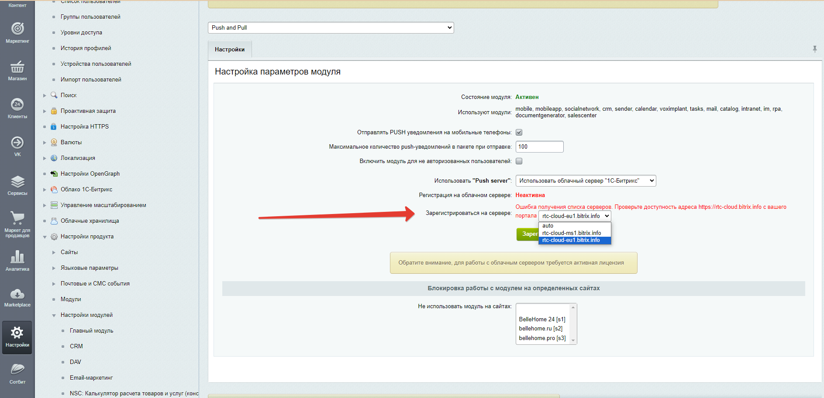The height and width of the screenshot is (398, 824).
Task: Collapse the Настройки продукта tree node
Action: [x=45, y=237]
